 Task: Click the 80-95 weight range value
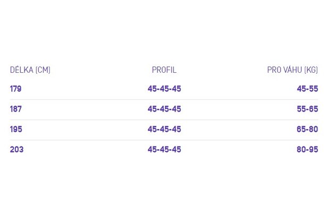(307, 149)
